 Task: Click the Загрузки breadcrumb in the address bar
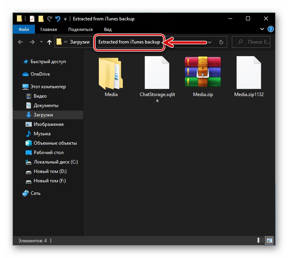click(x=80, y=42)
